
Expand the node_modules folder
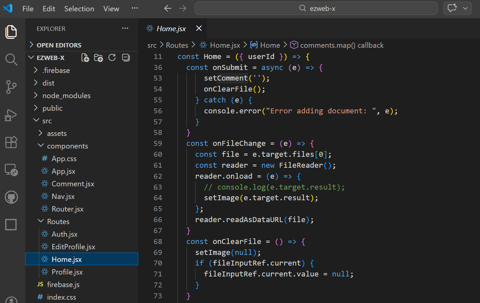66,95
